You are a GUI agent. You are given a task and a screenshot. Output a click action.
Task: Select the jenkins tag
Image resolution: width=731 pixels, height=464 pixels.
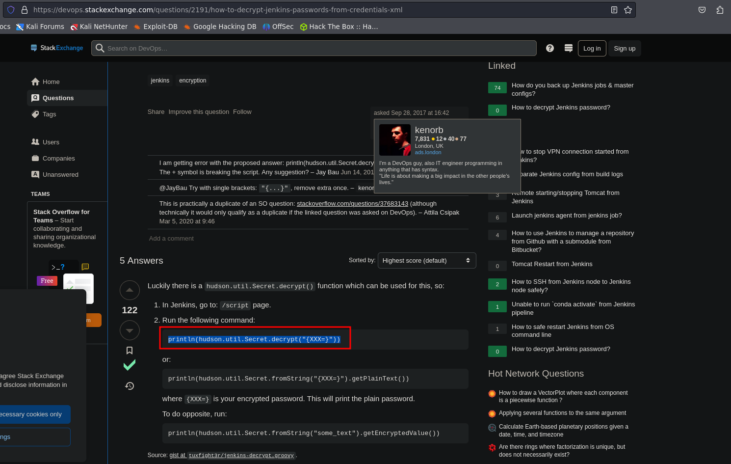click(x=160, y=81)
